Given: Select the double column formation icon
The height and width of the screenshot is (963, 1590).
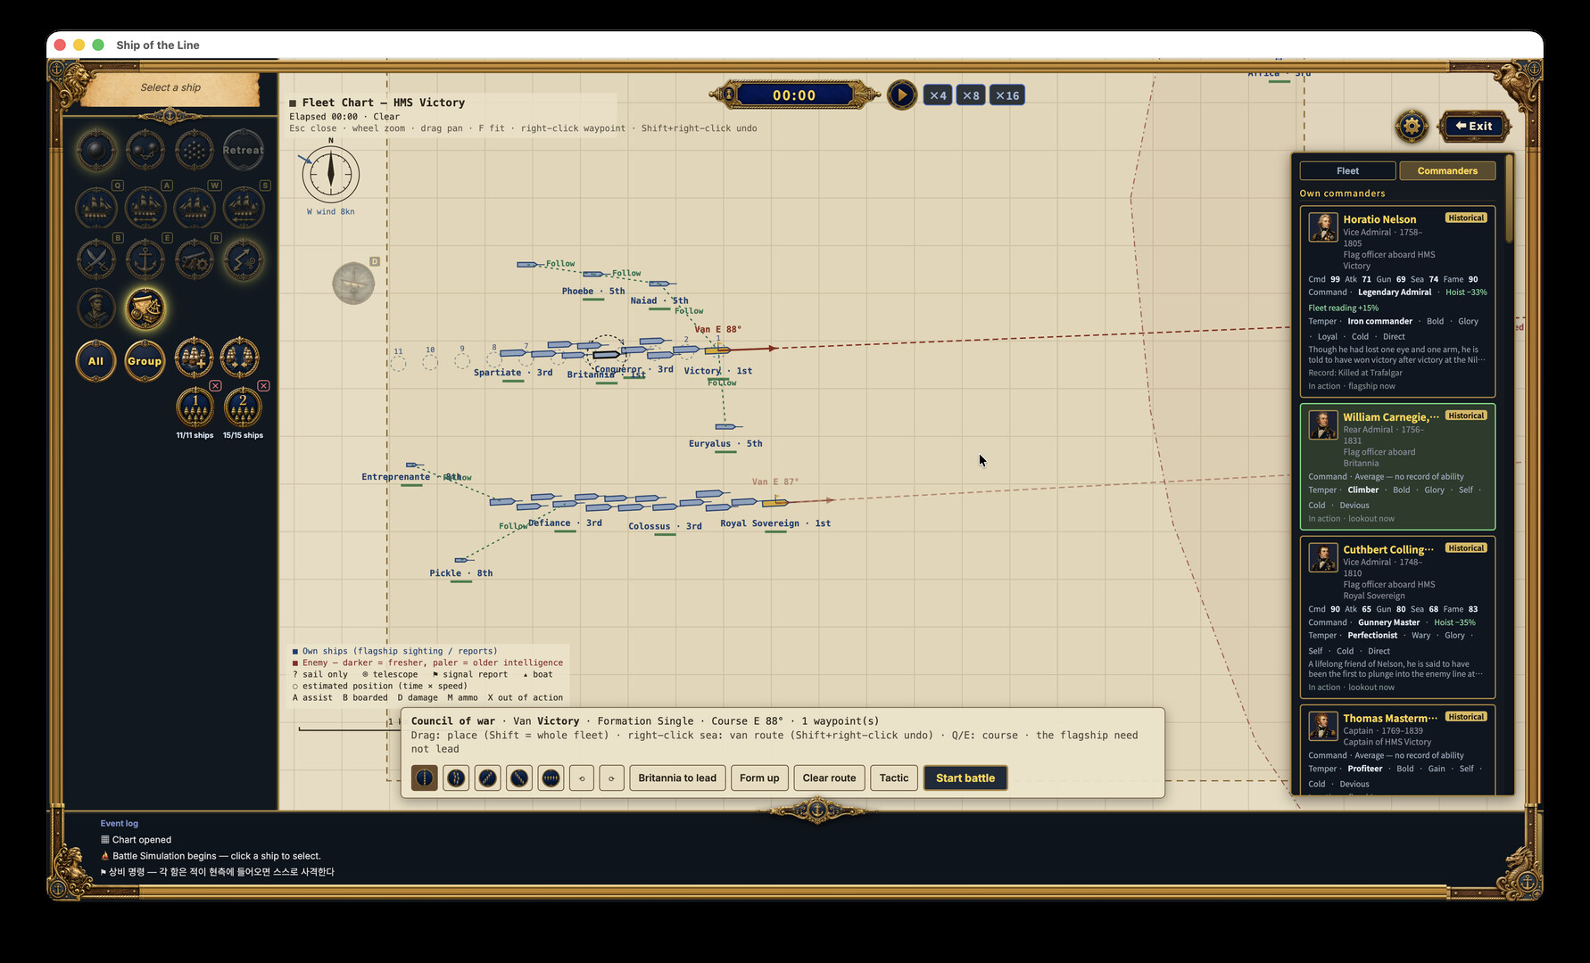Looking at the screenshot, I should click(x=456, y=778).
